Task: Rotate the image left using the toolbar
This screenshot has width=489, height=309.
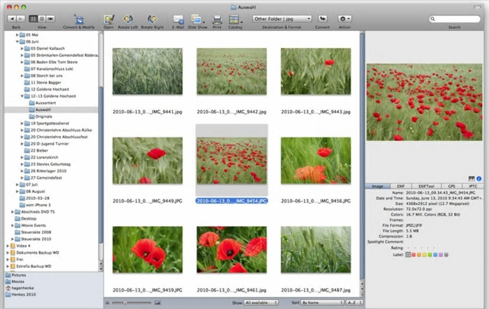Action: [x=128, y=20]
